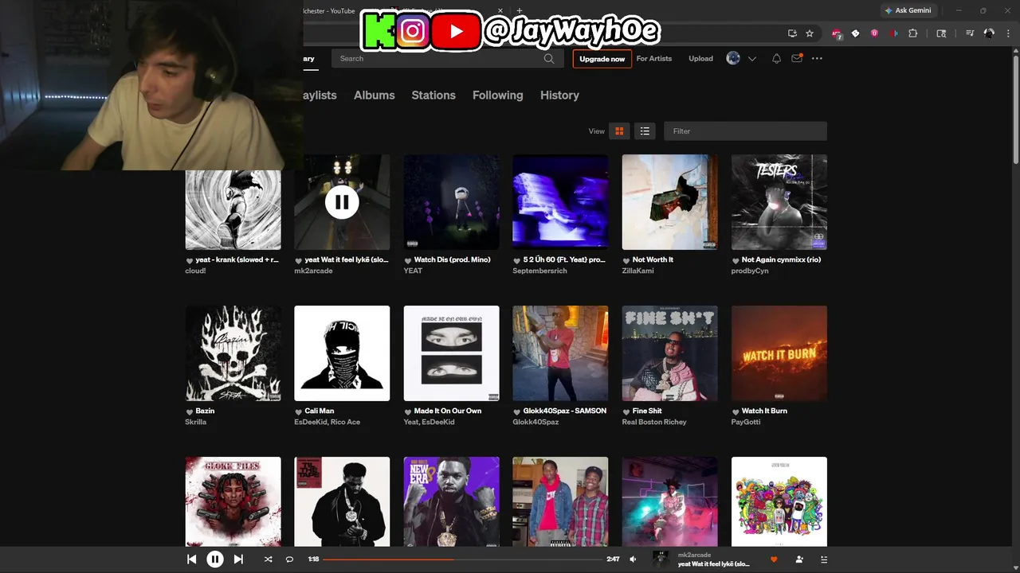The width and height of the screenshot is (1020, 573).
Task: Open Watch It Burn artwork
Action: pos(779,353)
